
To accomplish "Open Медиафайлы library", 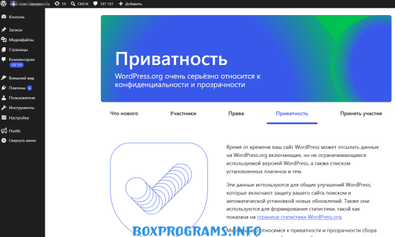I will [x=22, y=39].
